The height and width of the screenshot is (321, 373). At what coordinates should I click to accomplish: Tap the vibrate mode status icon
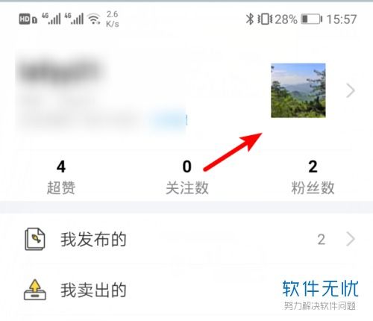[265, 19]
